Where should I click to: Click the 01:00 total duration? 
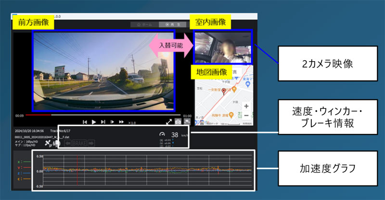pyautogui.click(x=187, y=116)
